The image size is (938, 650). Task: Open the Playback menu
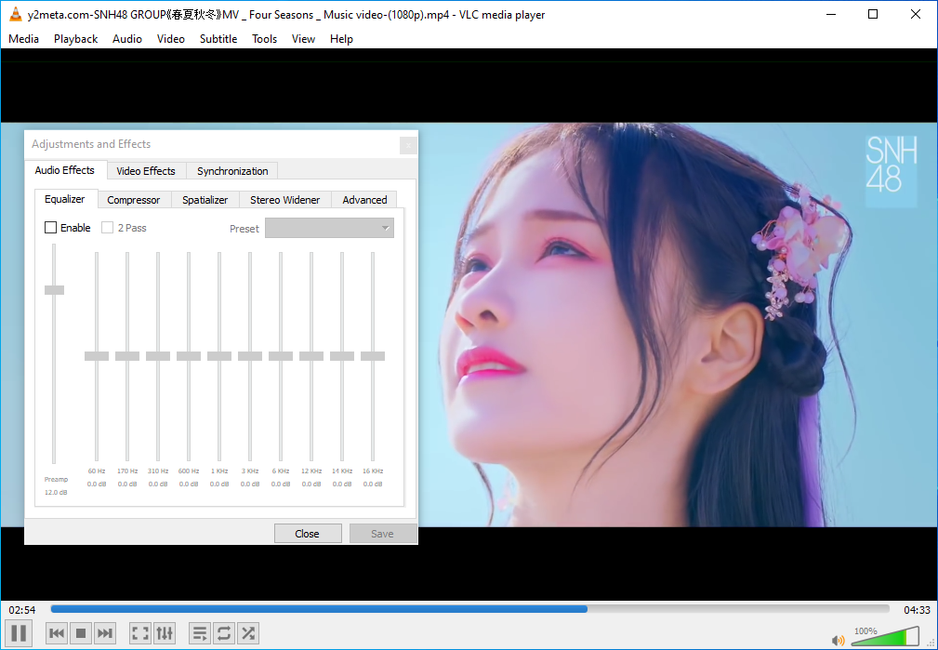click(75, 39)
